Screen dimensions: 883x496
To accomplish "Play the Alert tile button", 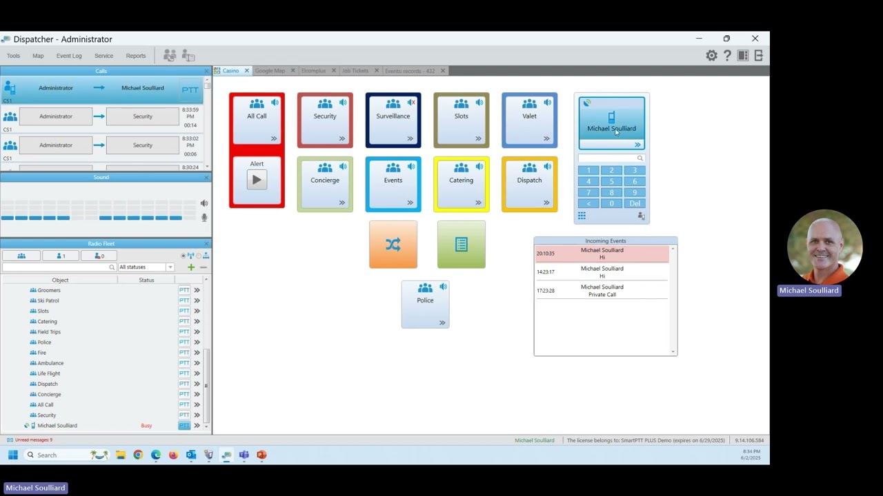I will click(257, 180).
